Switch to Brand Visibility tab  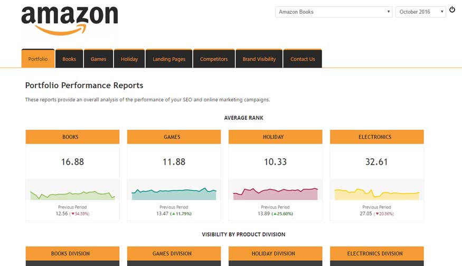pyautogui.click(x=259, y=59)
